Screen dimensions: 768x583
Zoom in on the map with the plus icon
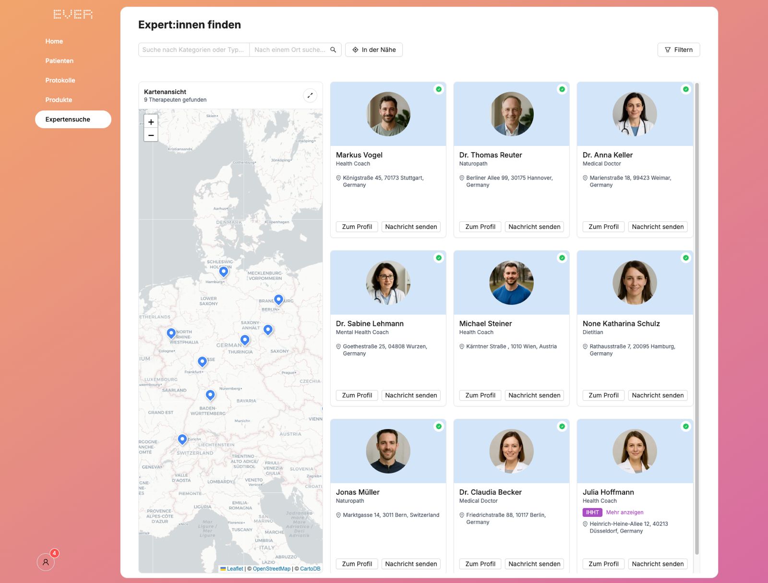coord(151,122)
